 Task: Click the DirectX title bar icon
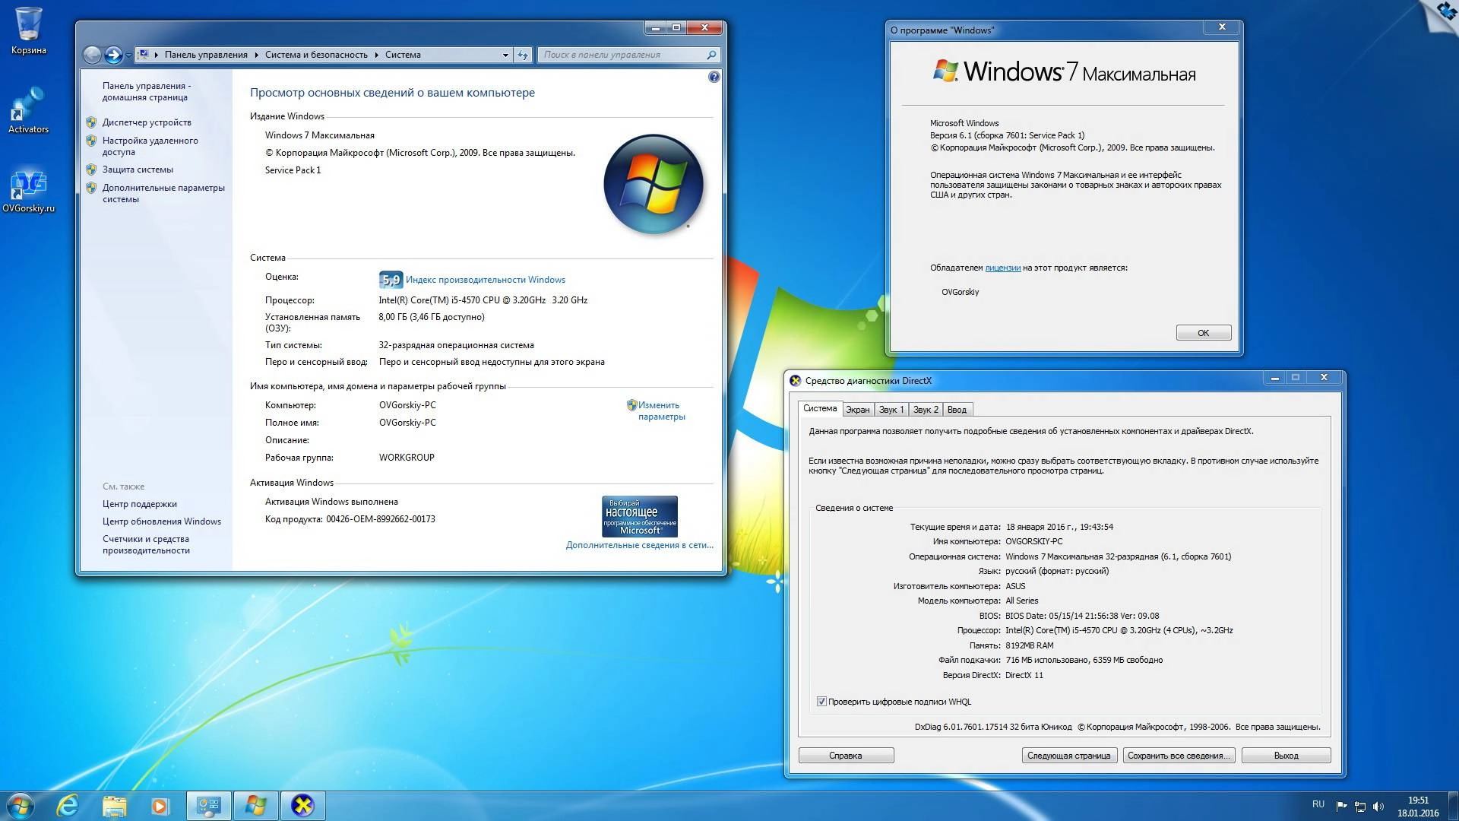point(796,381)
